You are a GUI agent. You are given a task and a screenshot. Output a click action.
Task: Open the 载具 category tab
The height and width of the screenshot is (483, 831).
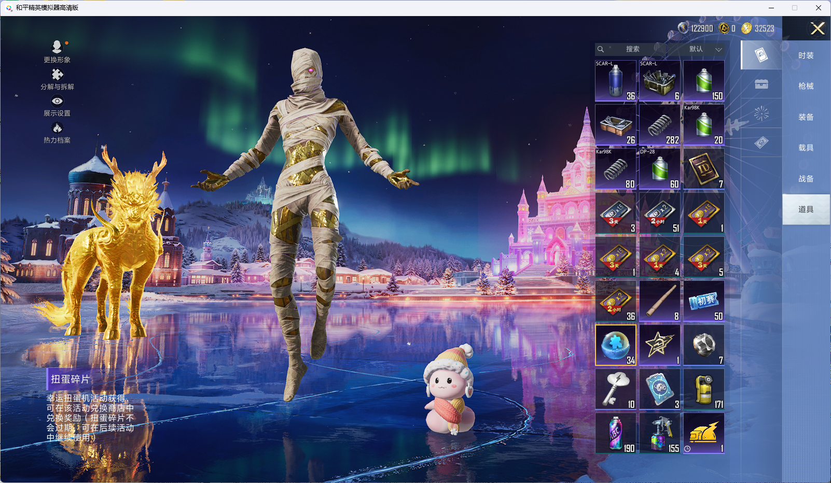(806, 148)
